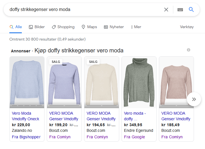Open the Shopping tab
The width and height of the screenshot is (205, 149).
[63, 27]
